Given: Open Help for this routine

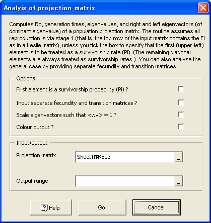Looking at the screenshot, I should click(x=51, y=207).
